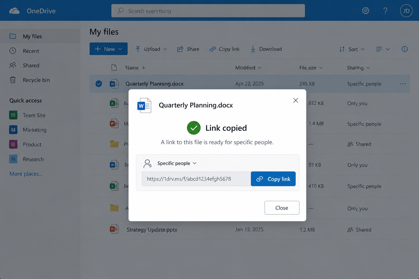Click the blue Copy link button in dialog
This screenshot has height=279, width=419.
tap(273, 179)
